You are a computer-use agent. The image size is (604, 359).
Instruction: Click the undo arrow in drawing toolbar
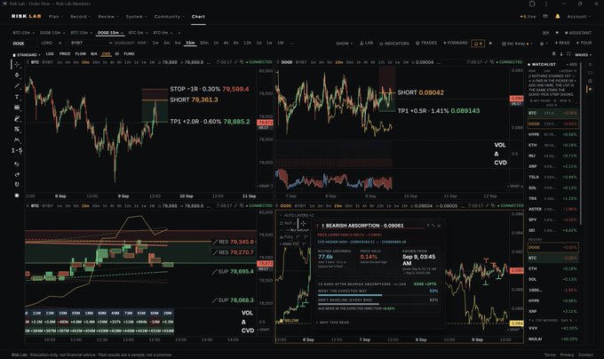coord(17,164)
